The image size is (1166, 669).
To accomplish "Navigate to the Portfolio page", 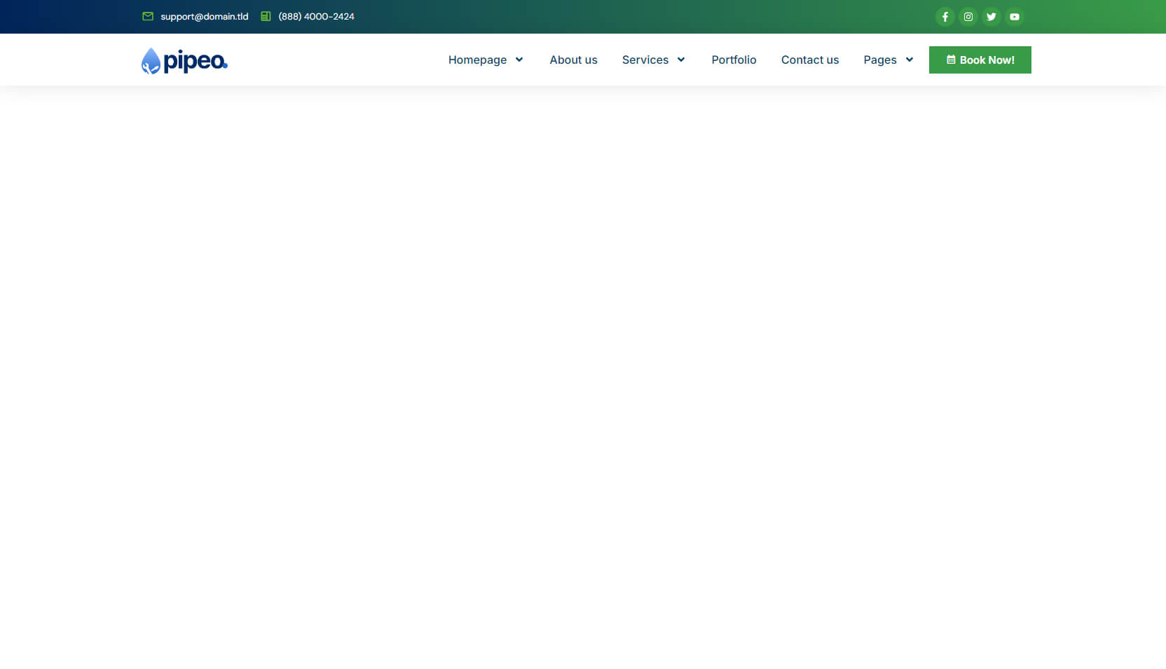I will pyautogui.click(x=734, y=60).
